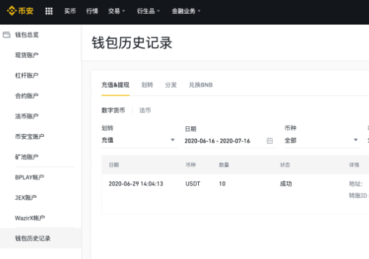Click the USDT coin cell
369x259 pixels.
(x=193, y=184)
